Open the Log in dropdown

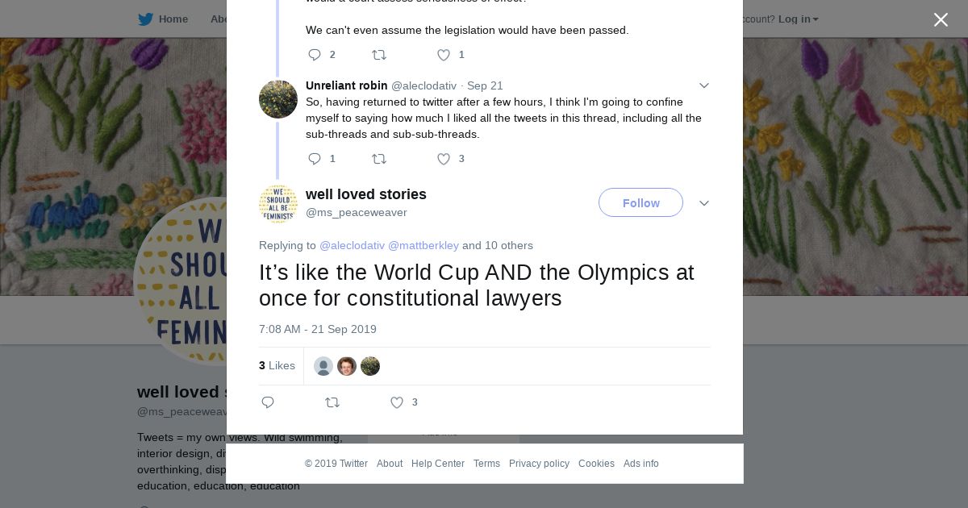pos(798,19)
